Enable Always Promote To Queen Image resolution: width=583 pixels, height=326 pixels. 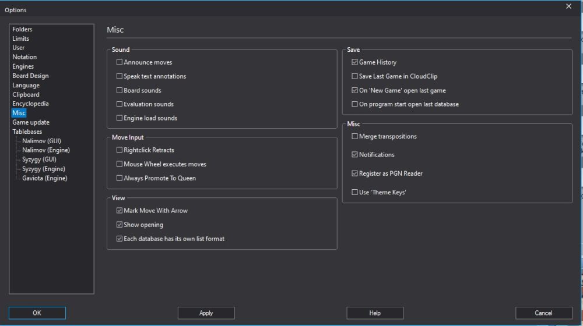pos(120,178)
